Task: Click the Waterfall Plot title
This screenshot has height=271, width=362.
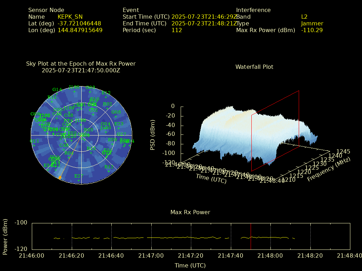Action: click(254, 67)
